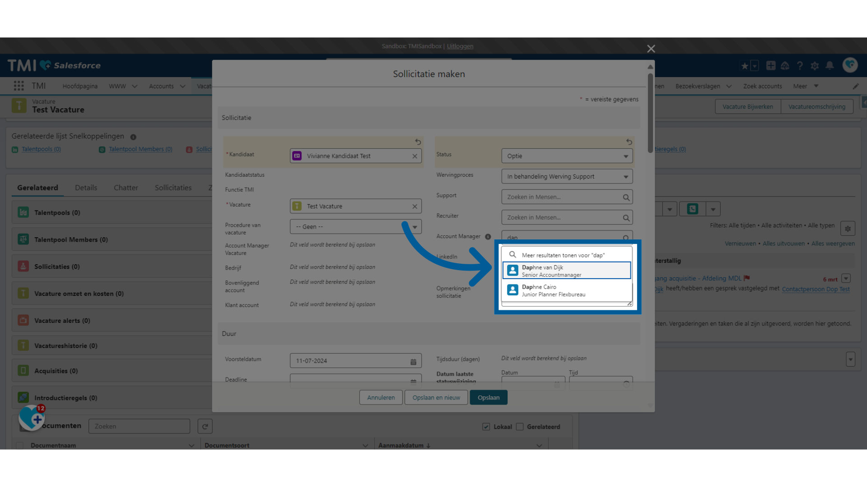The image size is (867, 487).
Task: Open the Voorsteldatum calendar picker icon
Action: [413, 362]
